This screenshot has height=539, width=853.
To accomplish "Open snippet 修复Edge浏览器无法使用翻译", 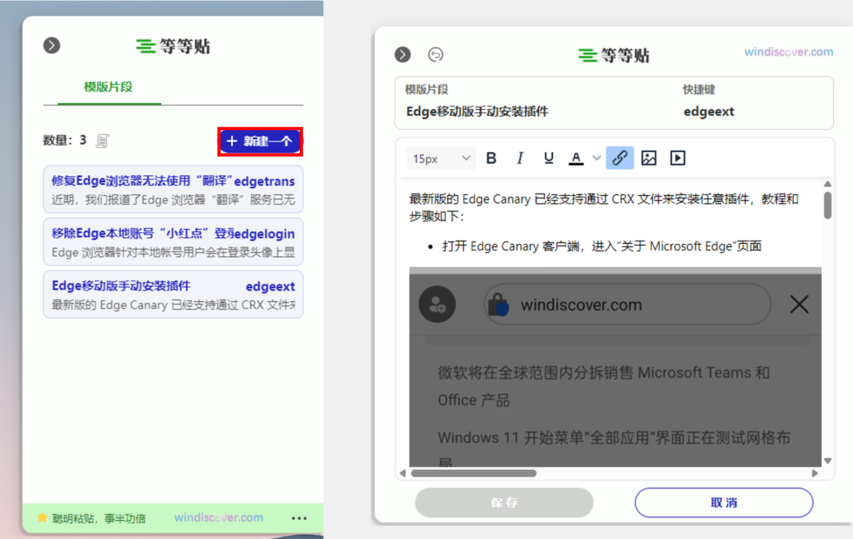I will click(x=173, y=189).
